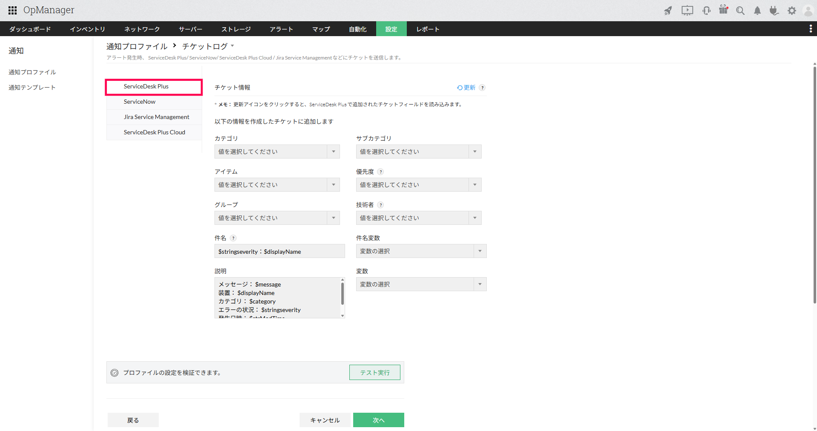Open the マップ menu
This screenshot has height=431, width=817.
(321, 29)
